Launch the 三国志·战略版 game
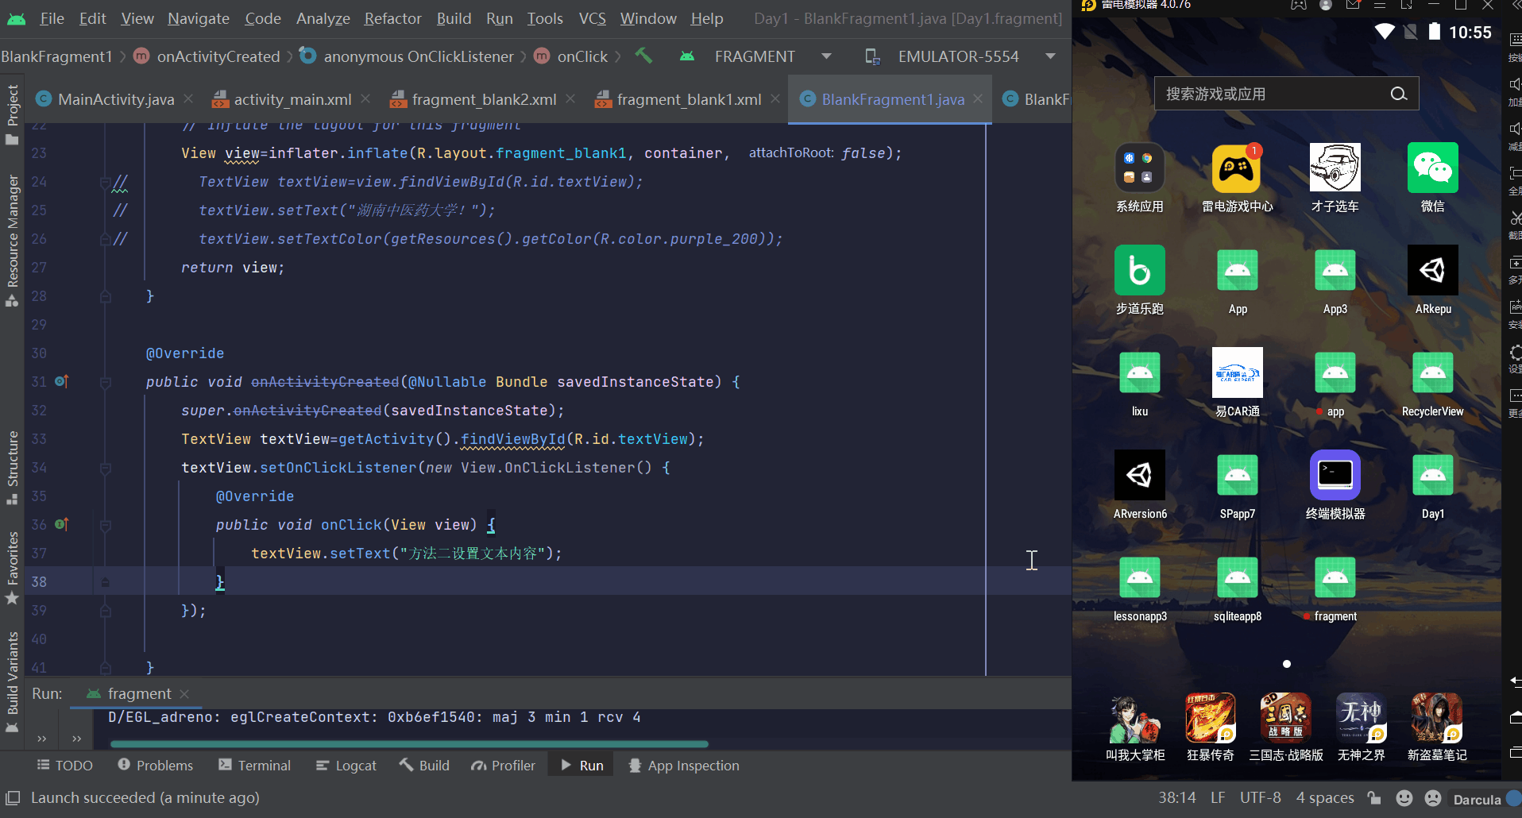Viewport: 1522px width, 818px height. pyautogui.click(x=1285, y=718)
